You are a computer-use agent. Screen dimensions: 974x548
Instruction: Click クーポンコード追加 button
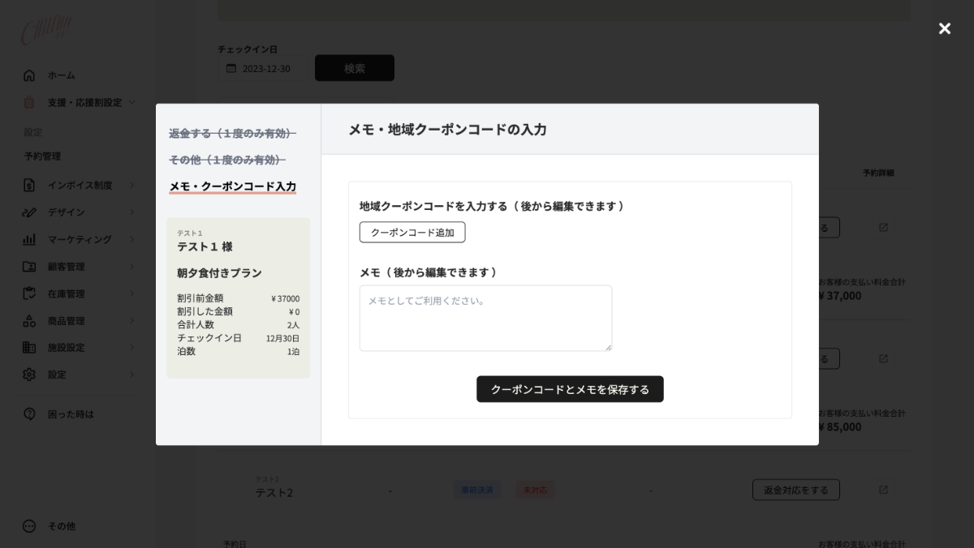point(412,233)
